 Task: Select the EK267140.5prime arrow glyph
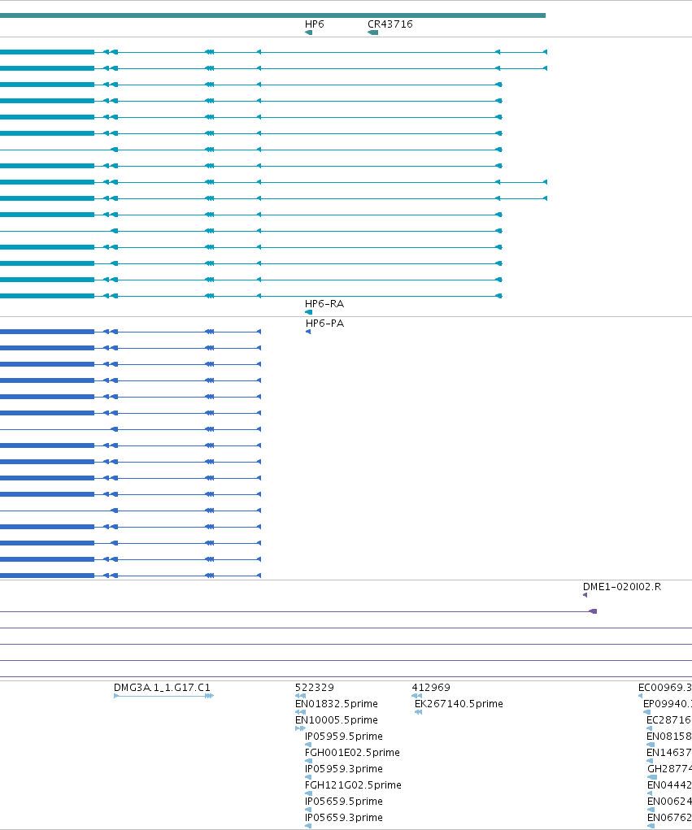[x=418, y=712]
